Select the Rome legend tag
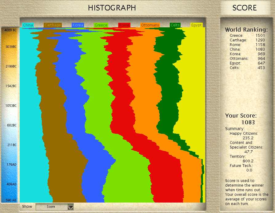Screen dimensions: 275x213 [x=124, y=25]
